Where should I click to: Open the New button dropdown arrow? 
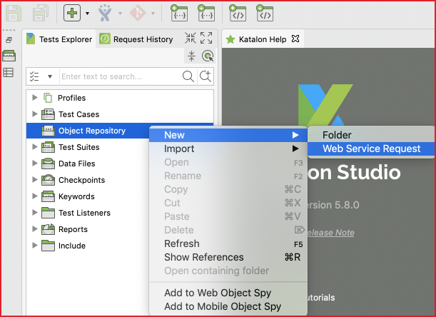click(87, 13)
